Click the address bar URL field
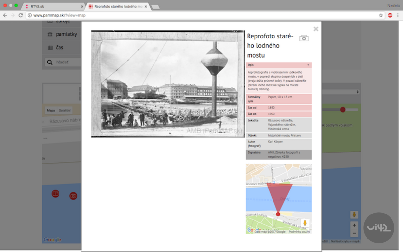 (197, 15)
